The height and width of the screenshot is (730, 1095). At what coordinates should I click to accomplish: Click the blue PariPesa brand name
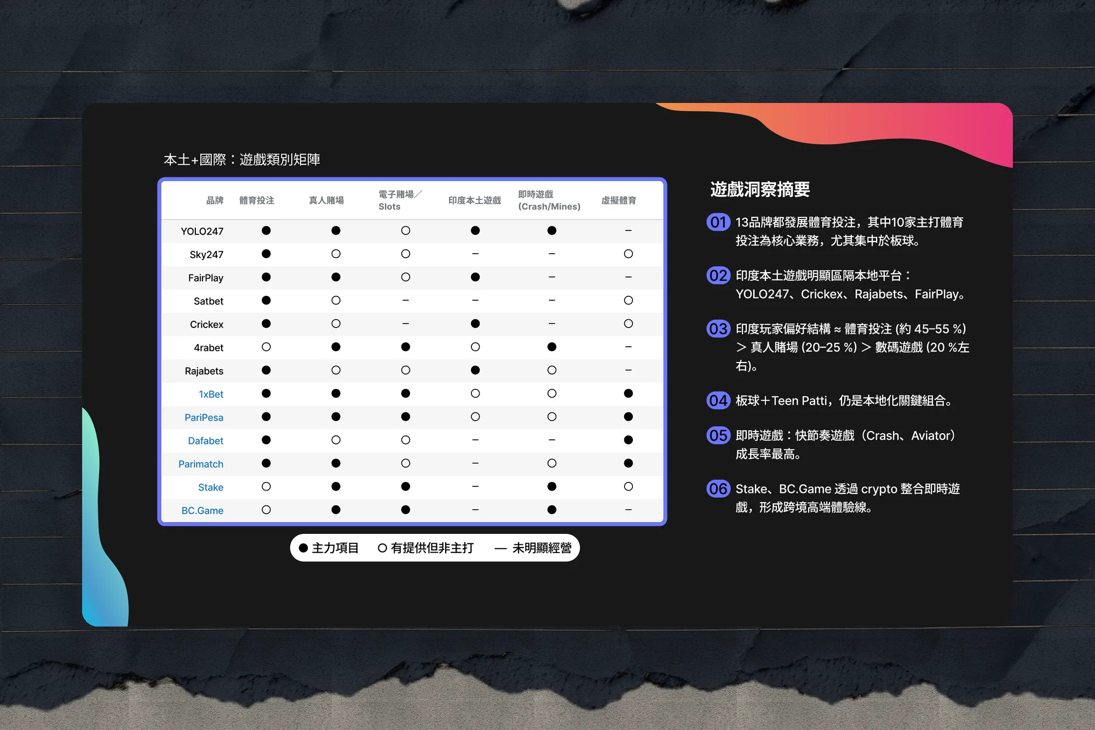[204, 417]
